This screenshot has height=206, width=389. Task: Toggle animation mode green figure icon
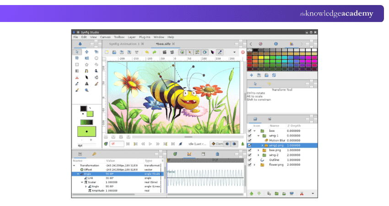click(243, 144)
